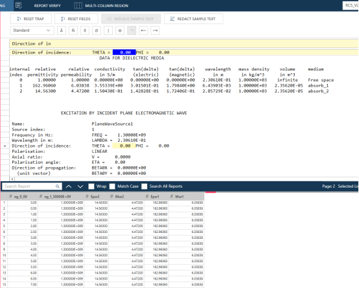Click cell 0.50 in eg_0_00 column
Image resolution: width=359 pixels, height=288 pixels.
point(23,208)
